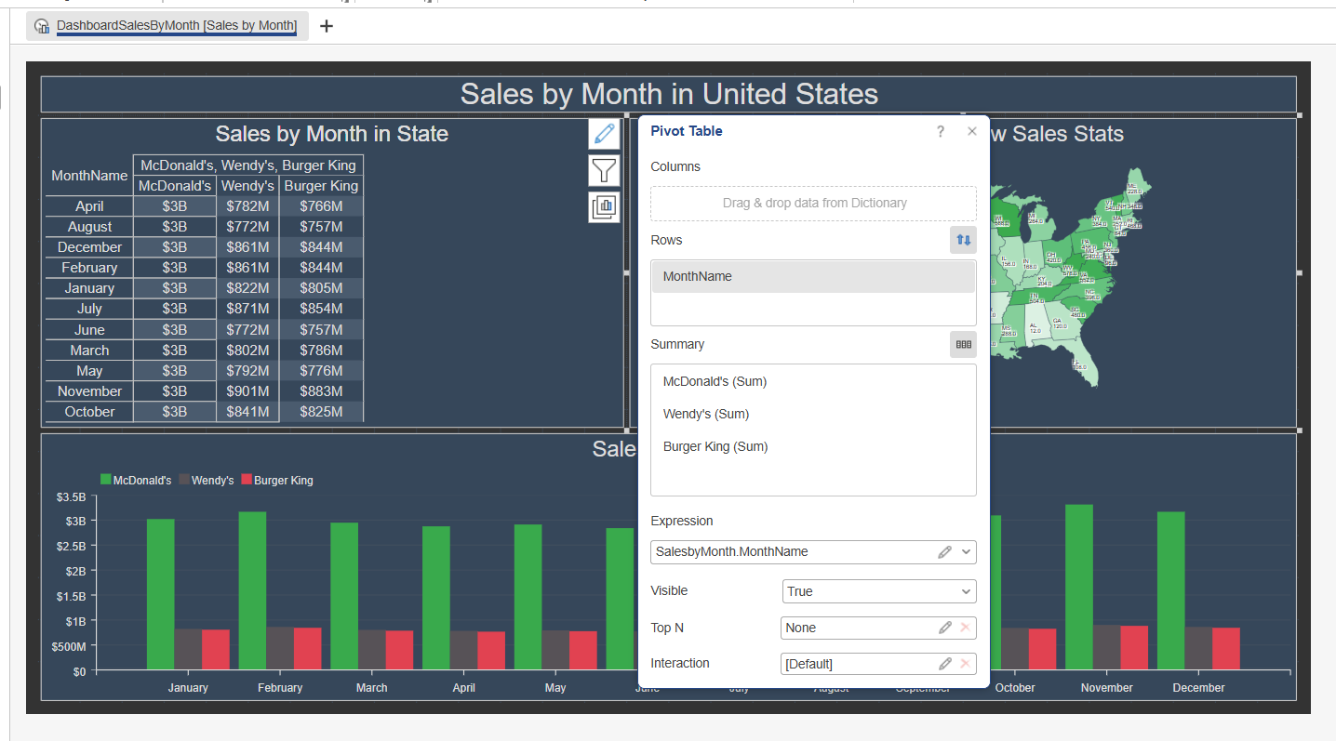1336x741 pixels.
Task: Open the Visible True dropdown
Action: 879,591
